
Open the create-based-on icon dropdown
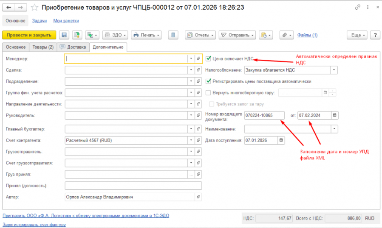tap(92, 35)
